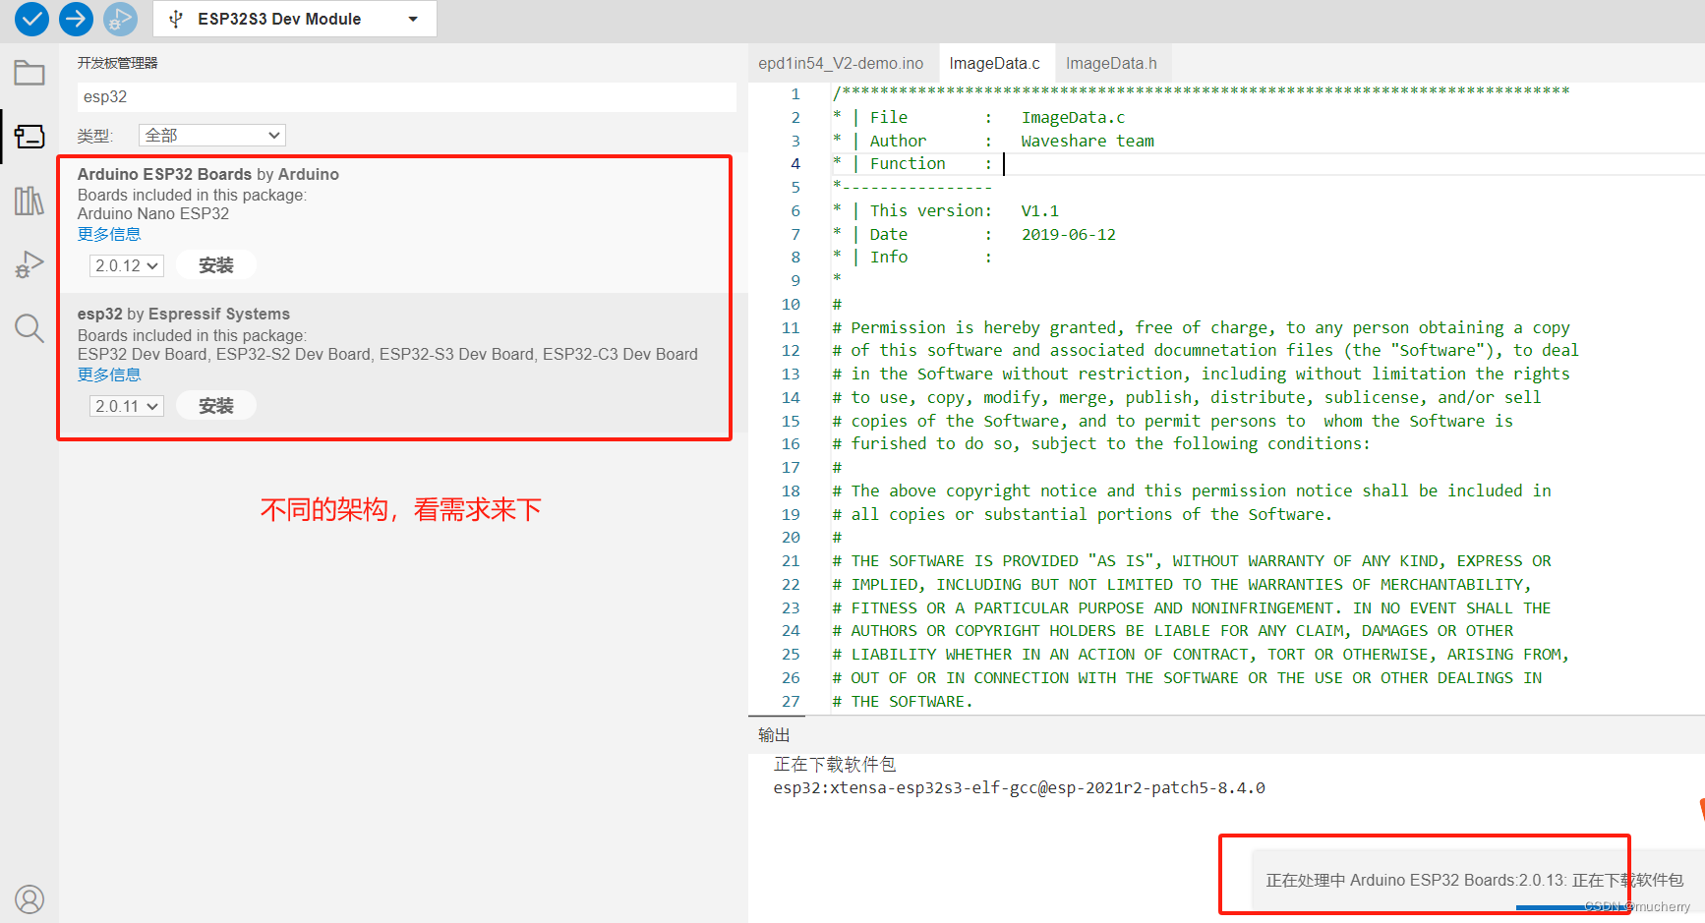Image resolution: width=1705 pixels, height=923 pixels.
Task: Open the ESP32S3 Dev Module board selector
Action: pos(295,19)
